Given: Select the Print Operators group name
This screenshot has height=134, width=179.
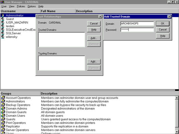Looking at the screenshot, I should 16,123.
